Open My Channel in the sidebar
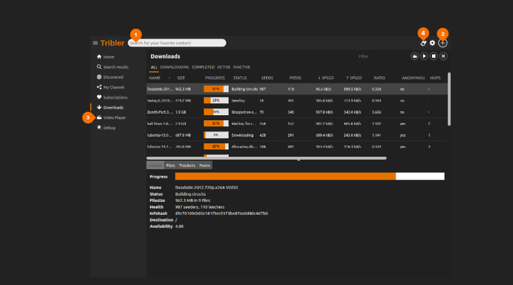 click(x=113, y=87)
